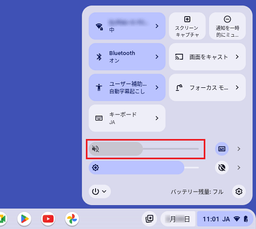The width and height of the screenshot is (256, 229).
Task: Launch Google Photos from the shelf
Action: (x=72, y=219)
